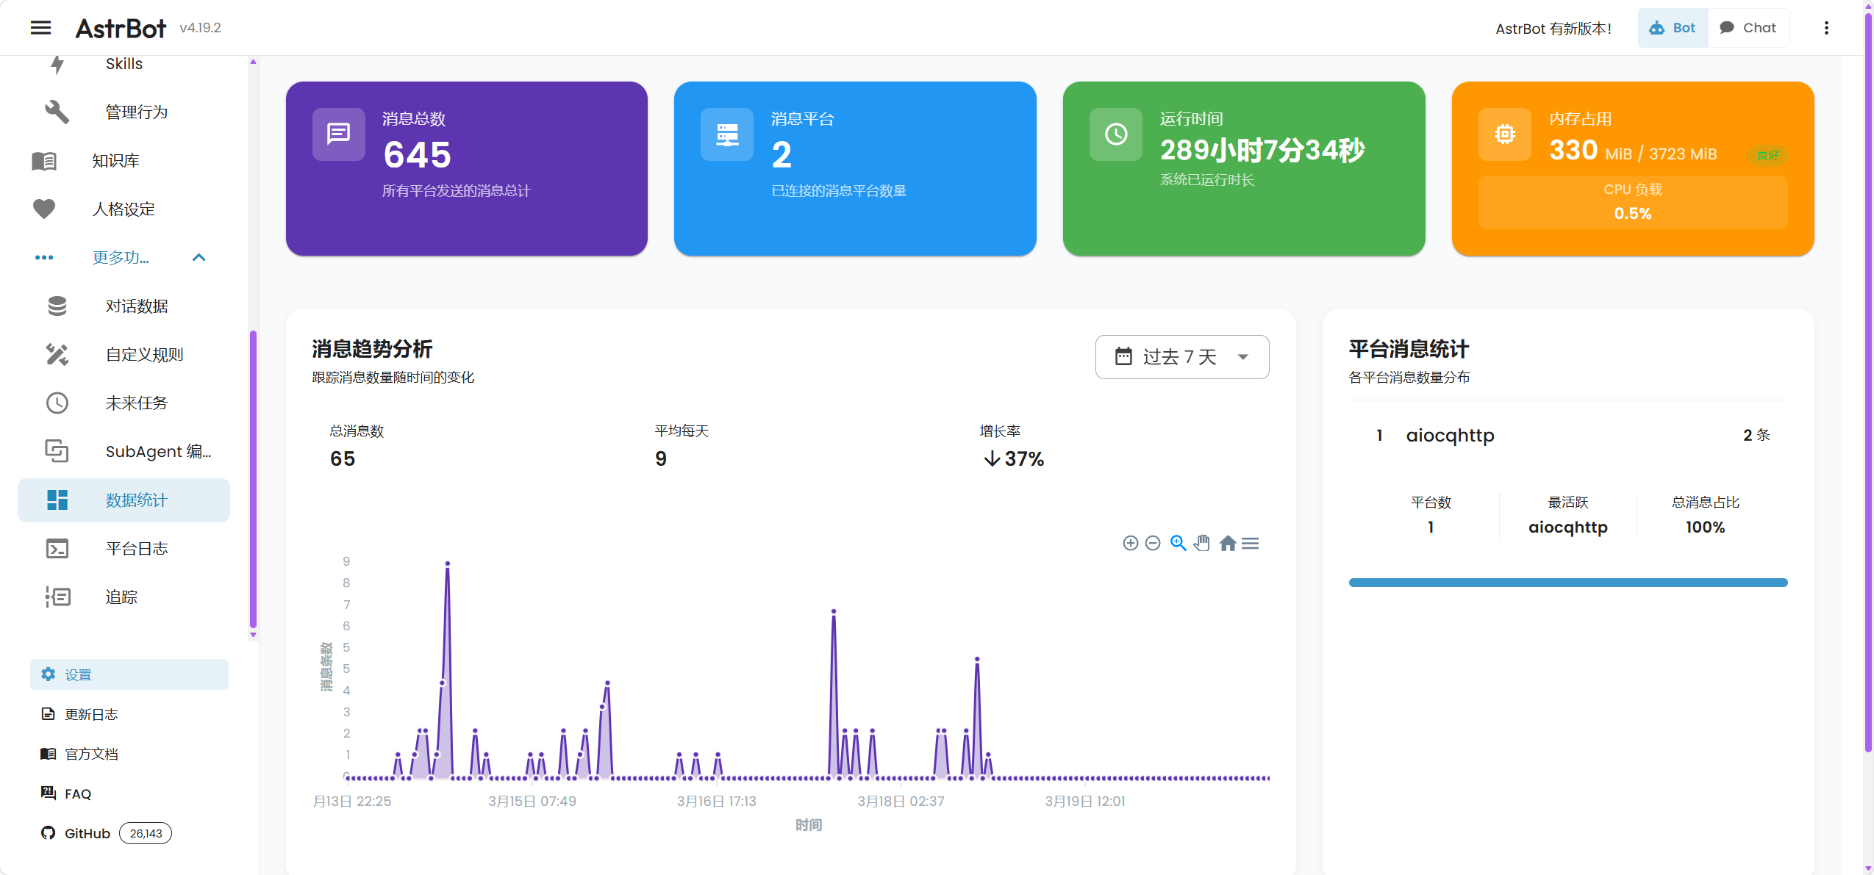Select the chart panning hand tool
Image resolution: width=1874 pixels, height=875 pixels.
pyautogui.click(x=1202, y=543)
